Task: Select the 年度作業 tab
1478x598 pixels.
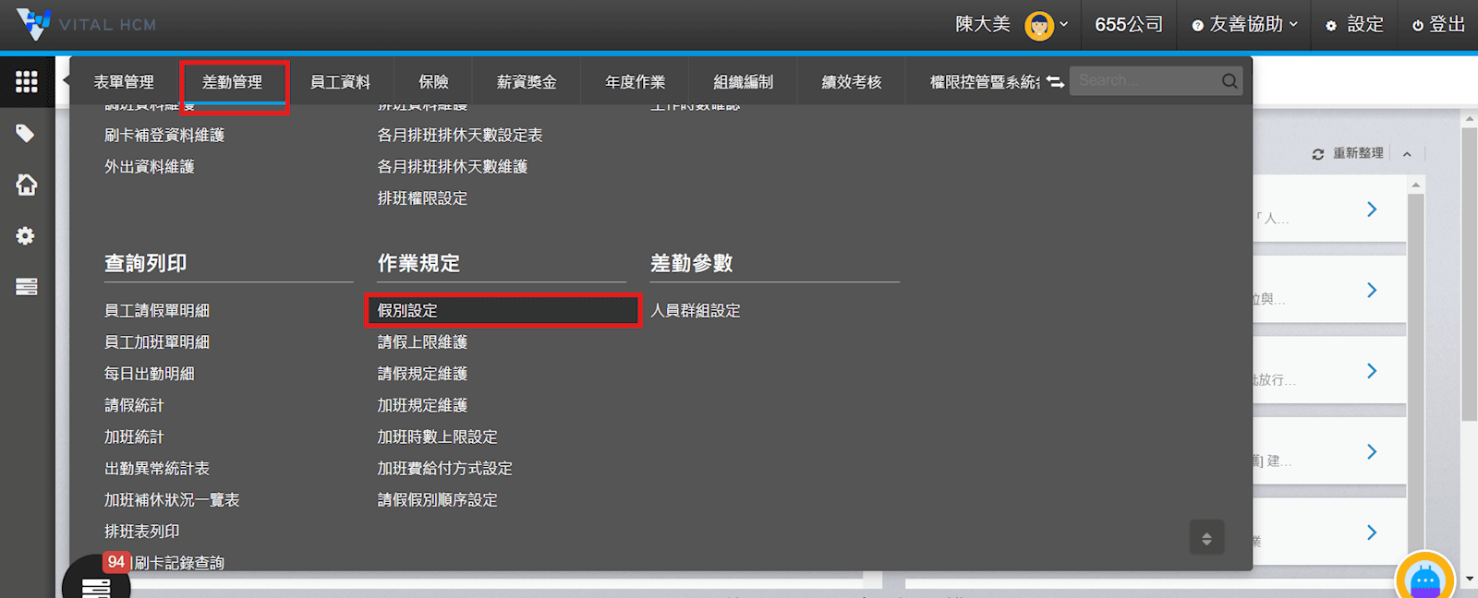Action: coord(635,82)
